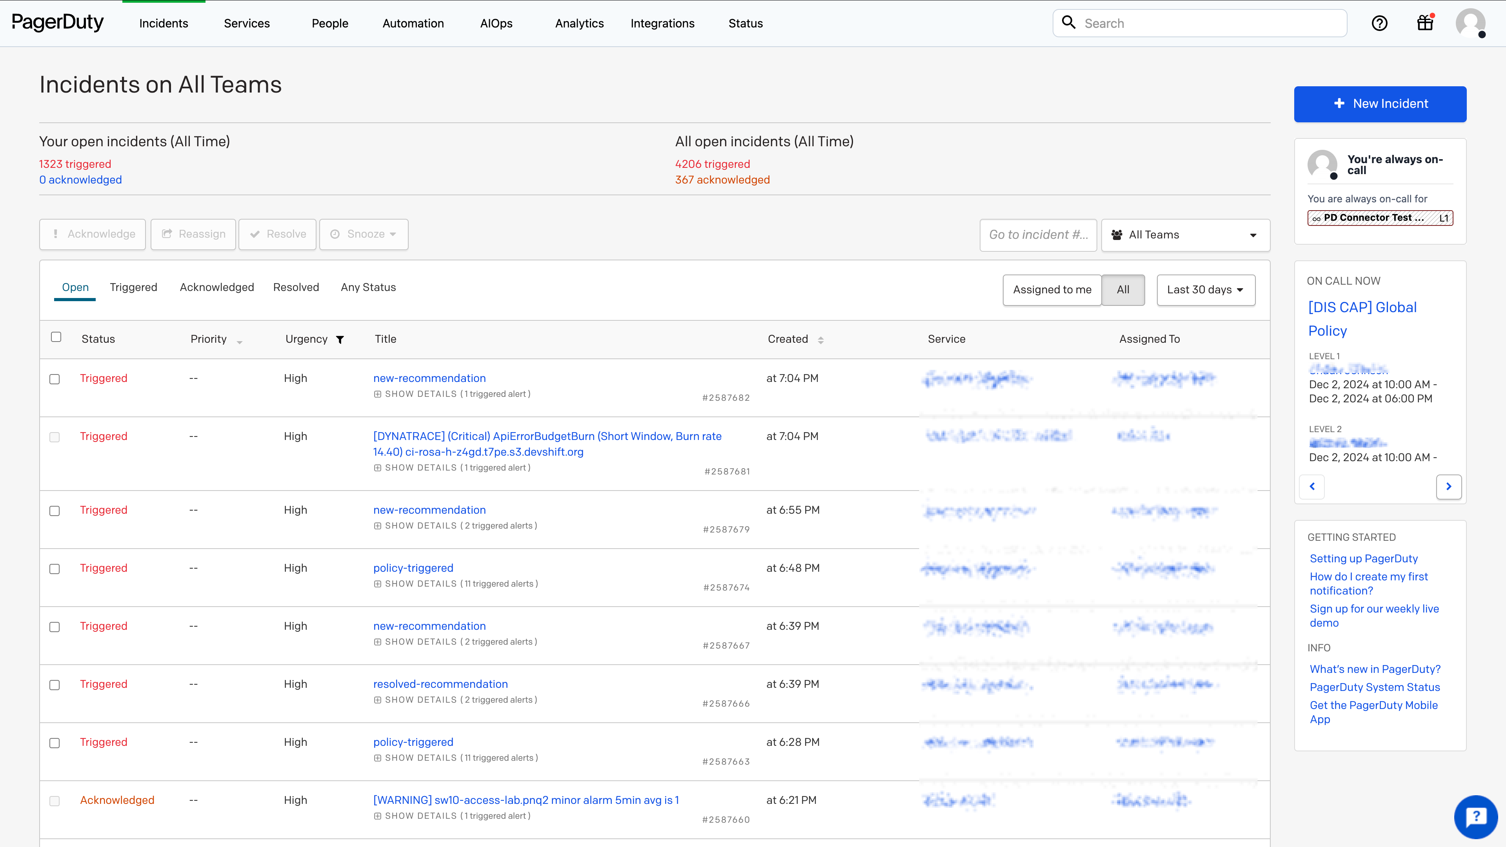This screenshot has height=847, width=1506.
Task: Click the user profile avatar icon
Action: click(x=1470, y=23)
